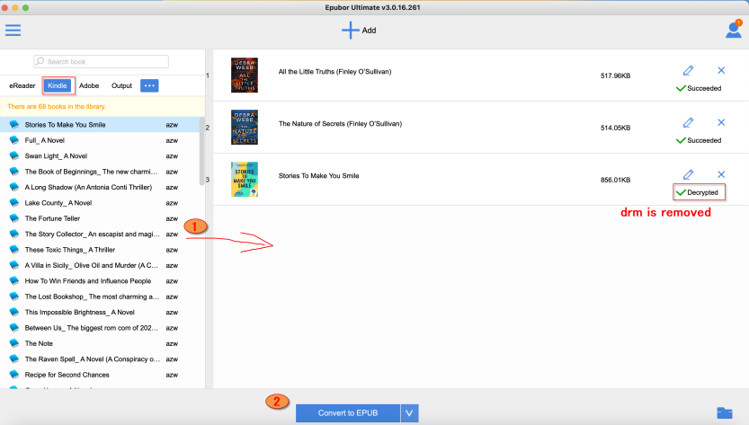Select Stories To Make You Smile cover thumbnail
This screenshot has height=425, width=749.
[x=245, y=179]
